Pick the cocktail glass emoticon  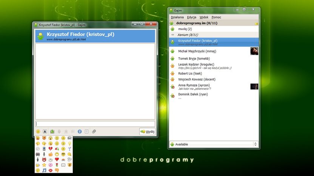[x=70, y=149]
